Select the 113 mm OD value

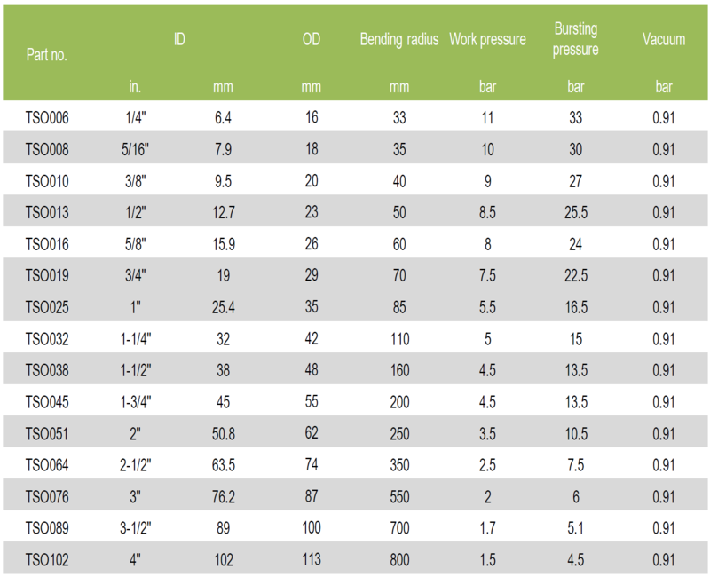(x=311, y=560)
